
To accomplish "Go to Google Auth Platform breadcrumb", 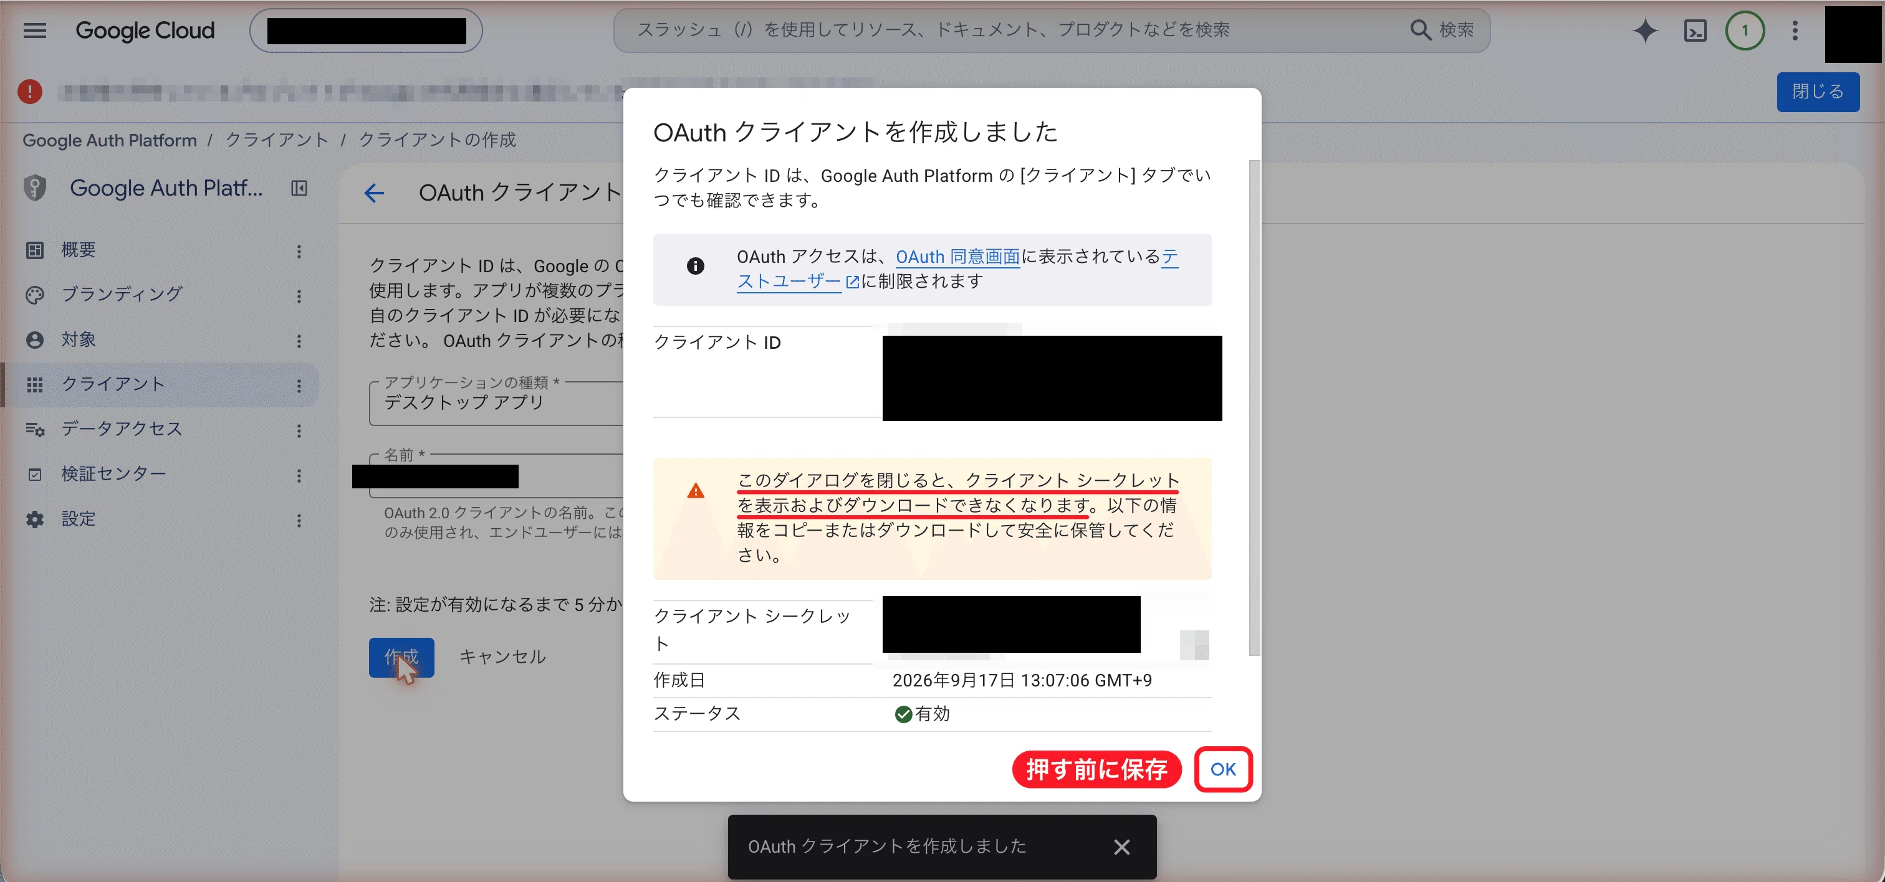I will click(x=110, y=140).
